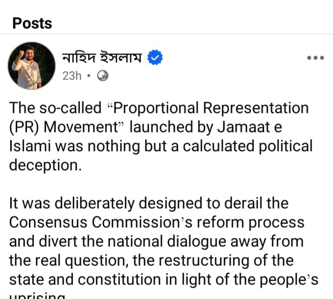Open নাহিদ ইসলাম's profile picture
333x299 pixels.
32,66
